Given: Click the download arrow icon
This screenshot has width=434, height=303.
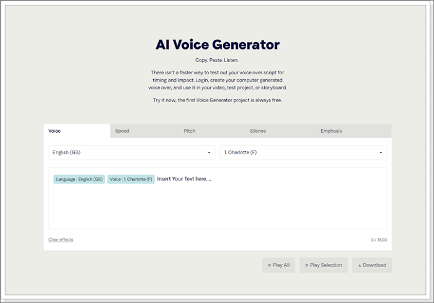Looking at the screenshot, I should (360, 265).
